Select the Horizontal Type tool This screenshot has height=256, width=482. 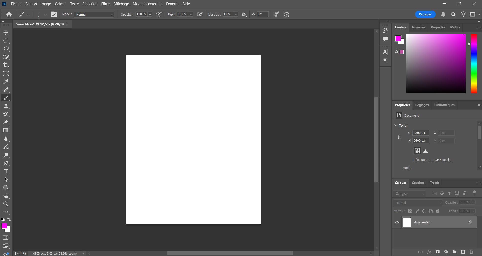[6, 171]
